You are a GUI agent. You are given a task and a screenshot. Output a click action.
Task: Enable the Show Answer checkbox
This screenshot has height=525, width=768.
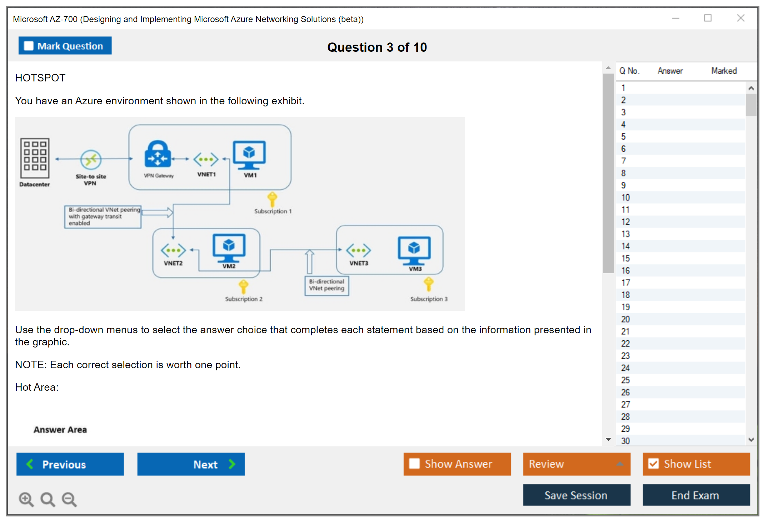point(414,464)
